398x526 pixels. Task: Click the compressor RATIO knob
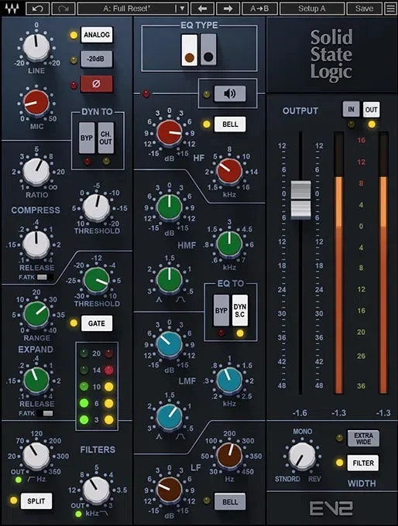pos(36,172)
